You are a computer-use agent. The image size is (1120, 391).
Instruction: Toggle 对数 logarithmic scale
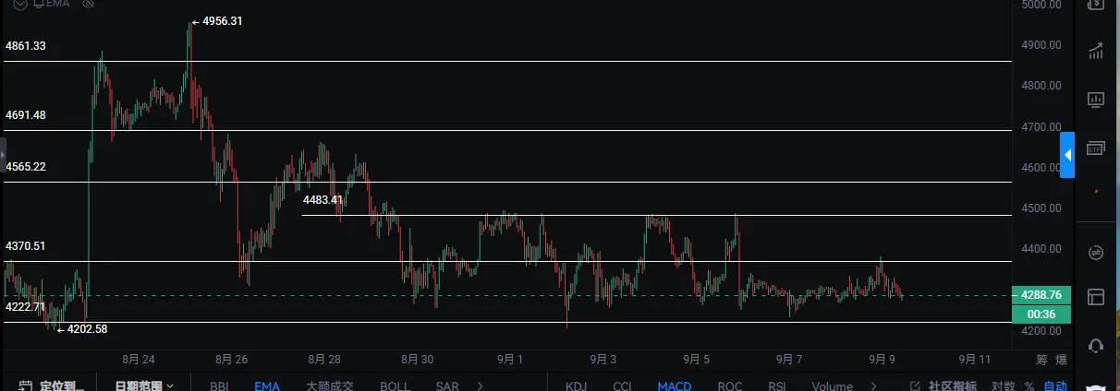1003,385
